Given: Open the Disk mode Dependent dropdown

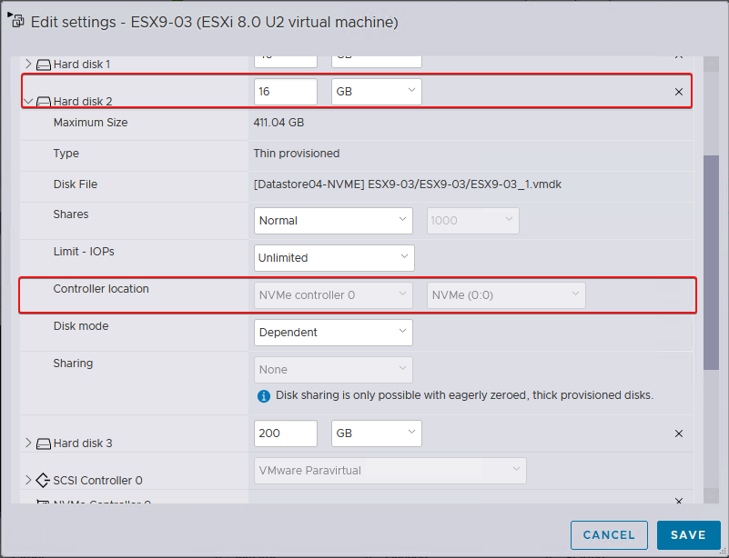Looking at the screenshot, I should [332, 333].
